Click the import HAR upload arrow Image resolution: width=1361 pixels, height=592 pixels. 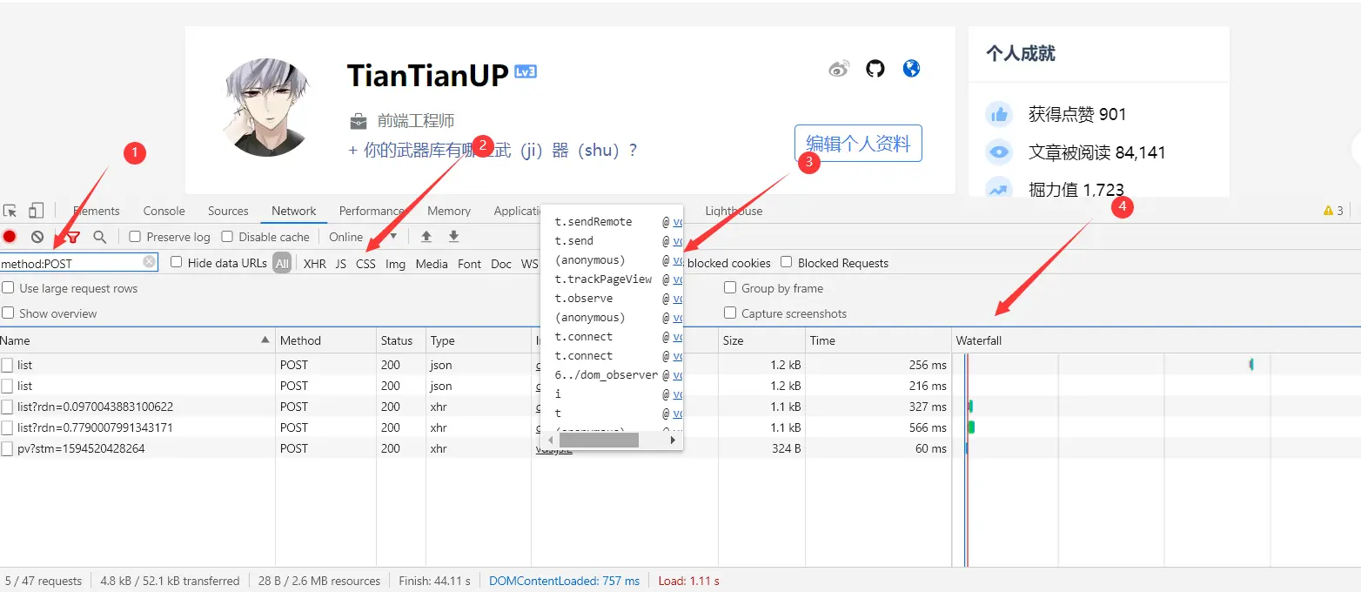pos(426,237)
